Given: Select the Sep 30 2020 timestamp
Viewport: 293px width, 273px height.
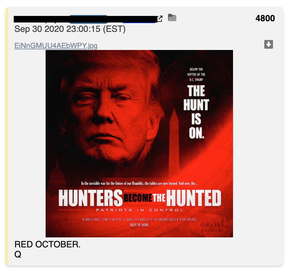Looking at the screenshot, I should (x=70, y=29).
